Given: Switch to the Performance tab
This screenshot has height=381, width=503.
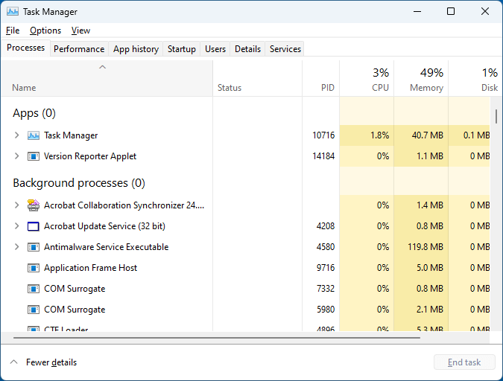Looking at the screenshot, I should point(79,49).
